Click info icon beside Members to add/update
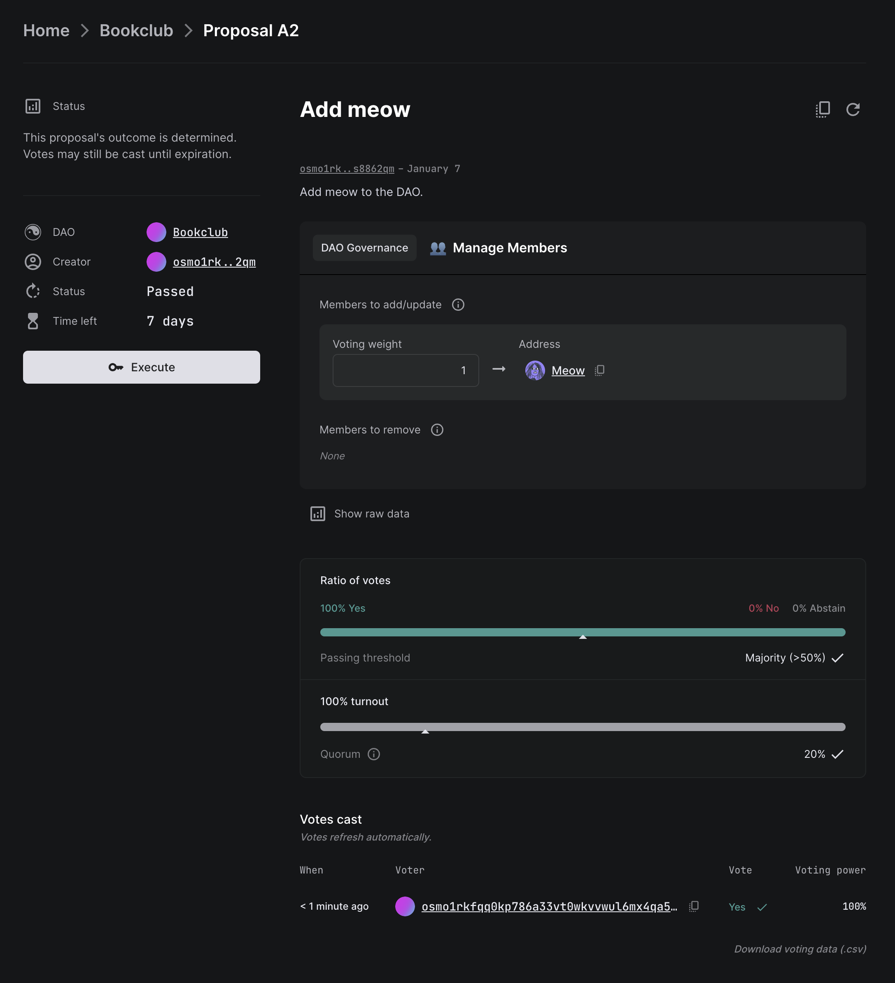The height and width of the screenshot is (983, 895). [457, 305]
